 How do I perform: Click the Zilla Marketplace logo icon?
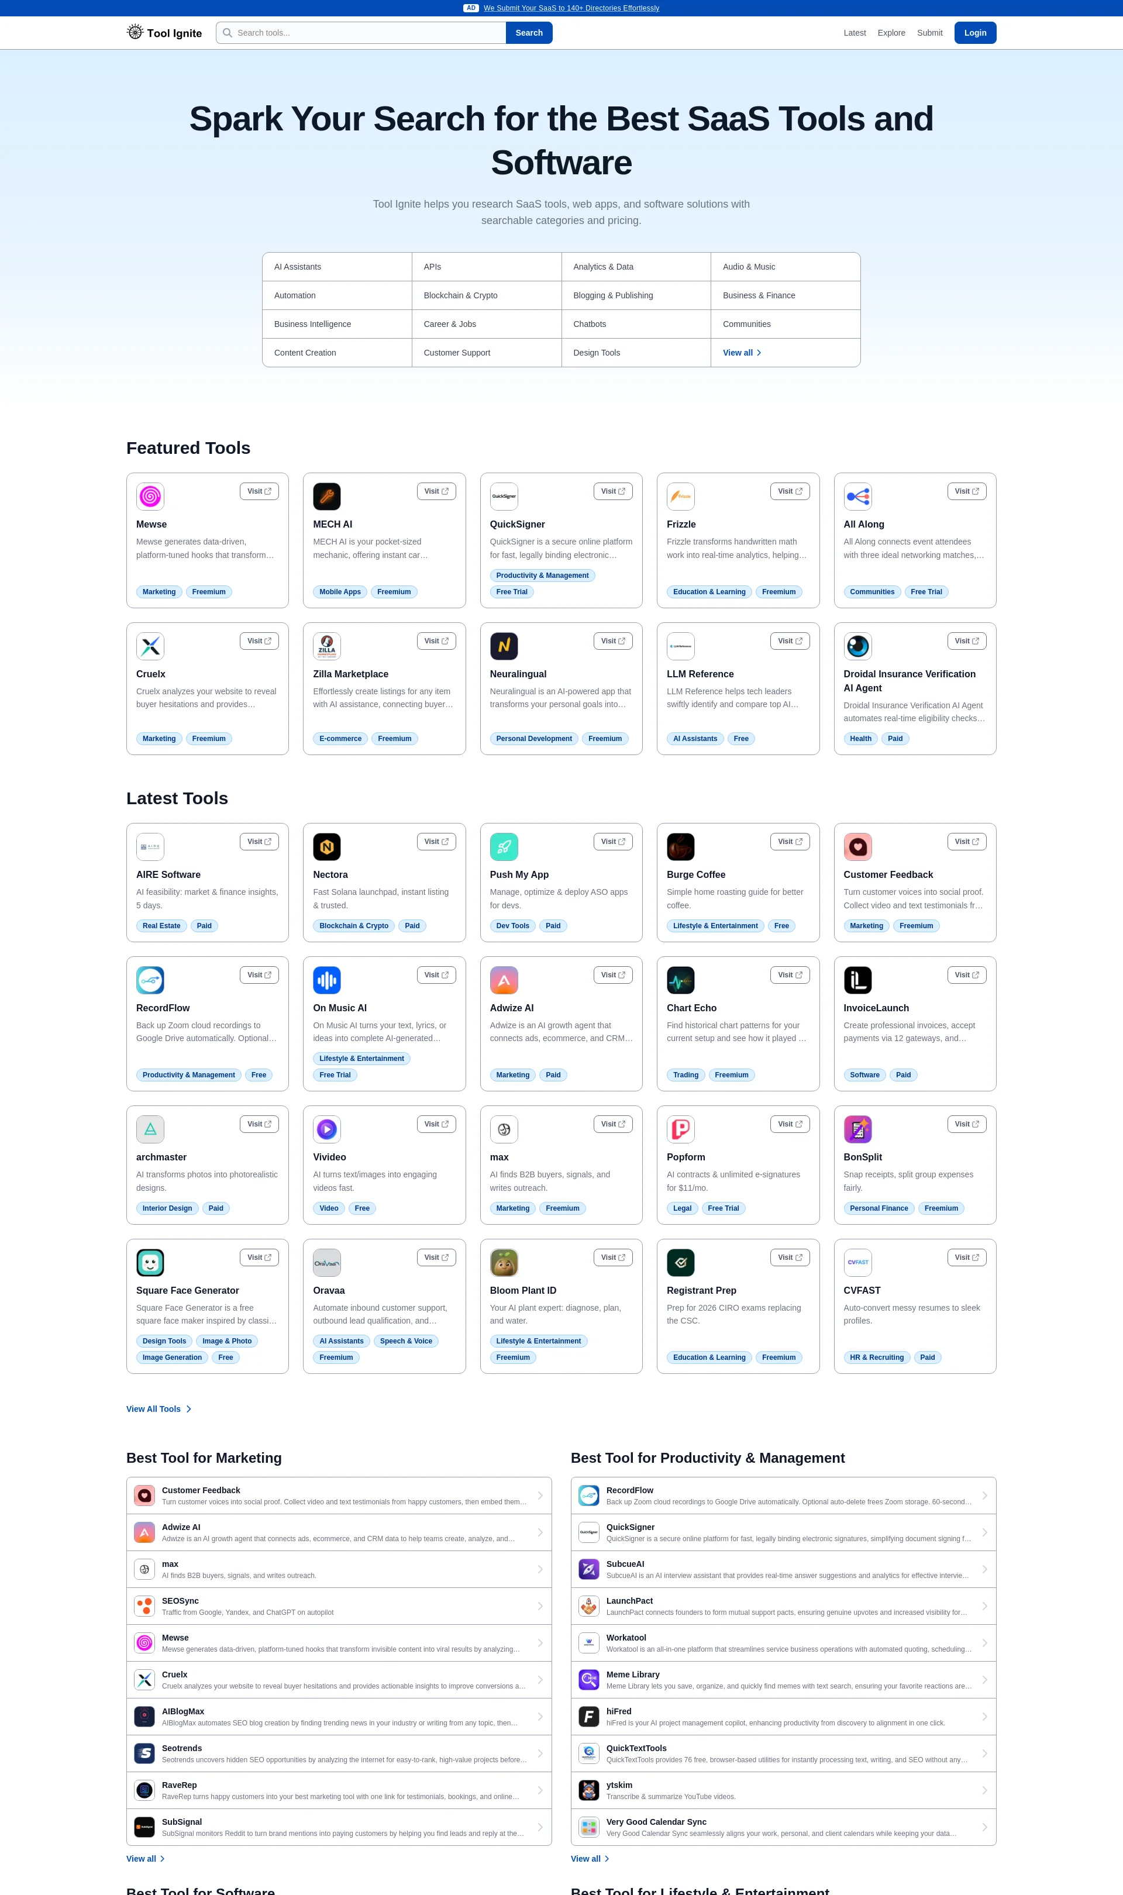click(327, 646)
